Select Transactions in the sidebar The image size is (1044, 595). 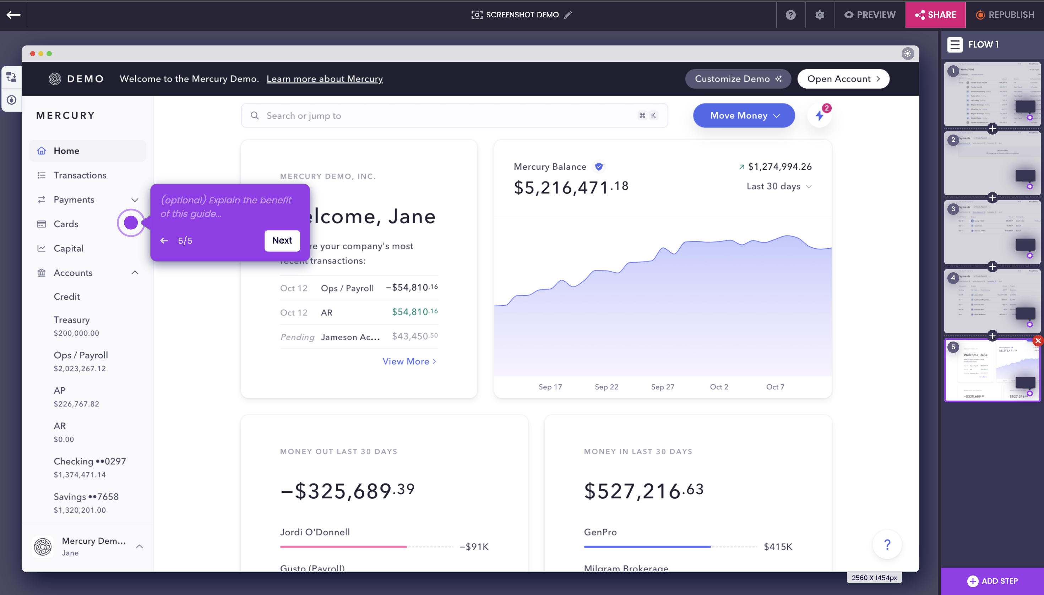click(x=80, y=175)
